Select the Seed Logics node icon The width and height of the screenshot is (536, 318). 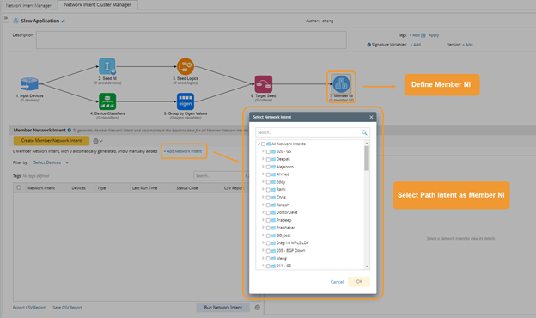click(186, 66)
